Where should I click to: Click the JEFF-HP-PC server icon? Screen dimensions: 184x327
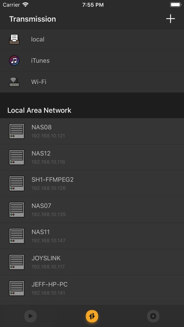tap(17, 288)
